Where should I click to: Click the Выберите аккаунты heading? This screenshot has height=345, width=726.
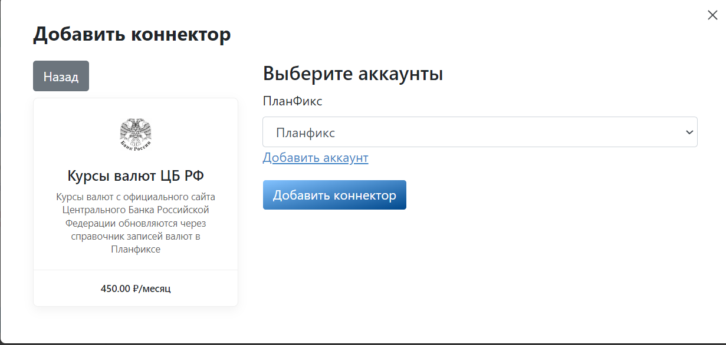353,74
